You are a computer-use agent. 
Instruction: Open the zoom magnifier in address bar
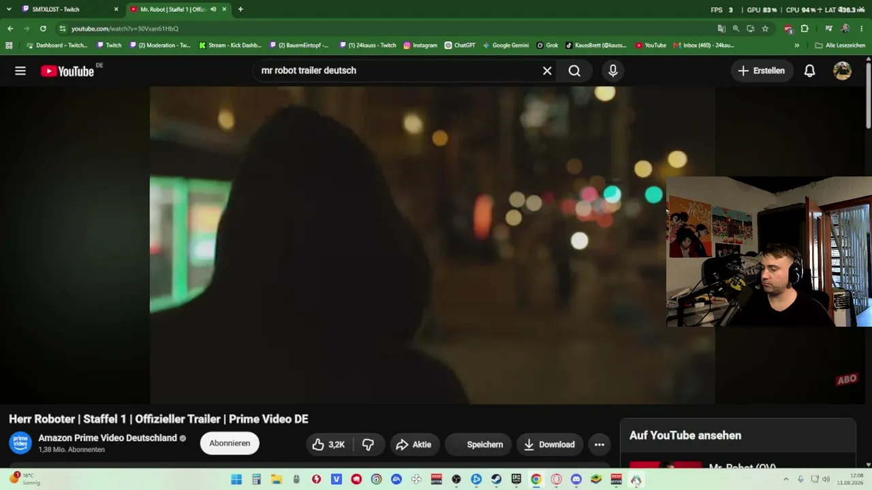[736, 29]
